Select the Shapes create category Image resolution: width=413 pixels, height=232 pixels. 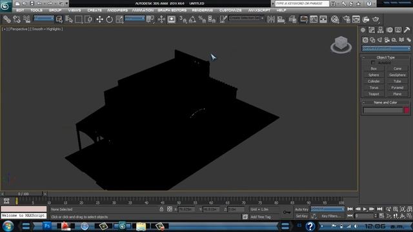[372, 40]
